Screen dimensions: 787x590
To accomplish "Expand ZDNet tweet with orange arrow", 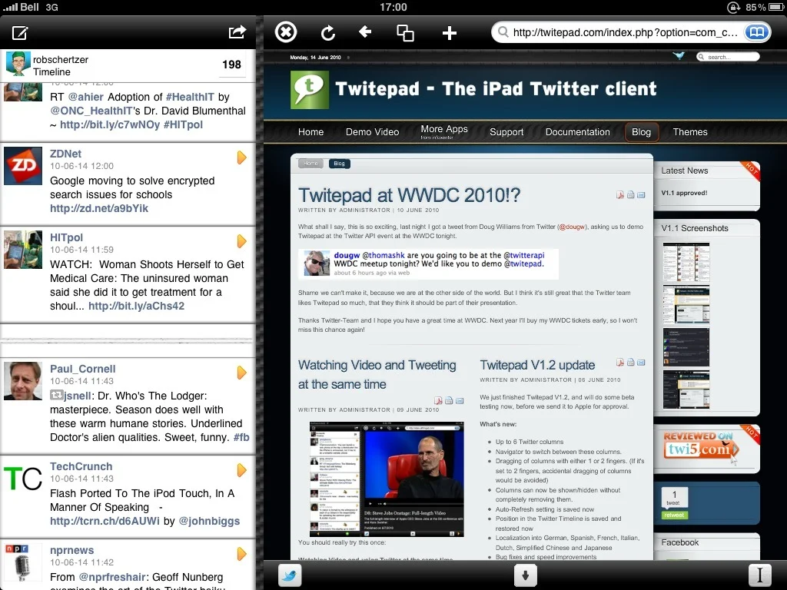I will (241, 157).
